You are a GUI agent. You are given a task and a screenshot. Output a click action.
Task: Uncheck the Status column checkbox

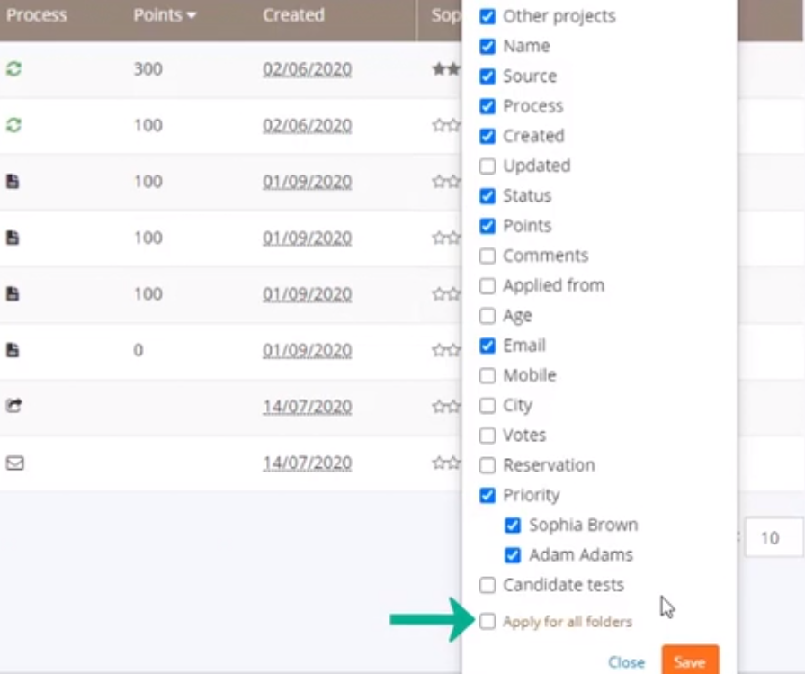tap(487, 196)
